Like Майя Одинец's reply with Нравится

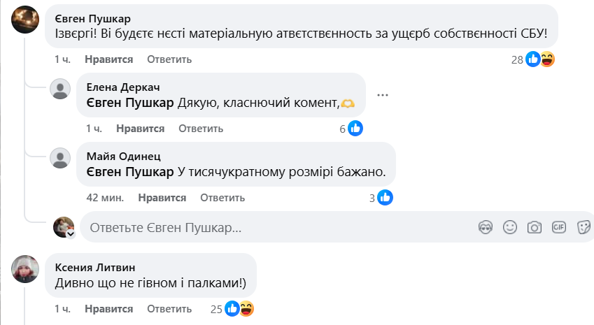162,198
